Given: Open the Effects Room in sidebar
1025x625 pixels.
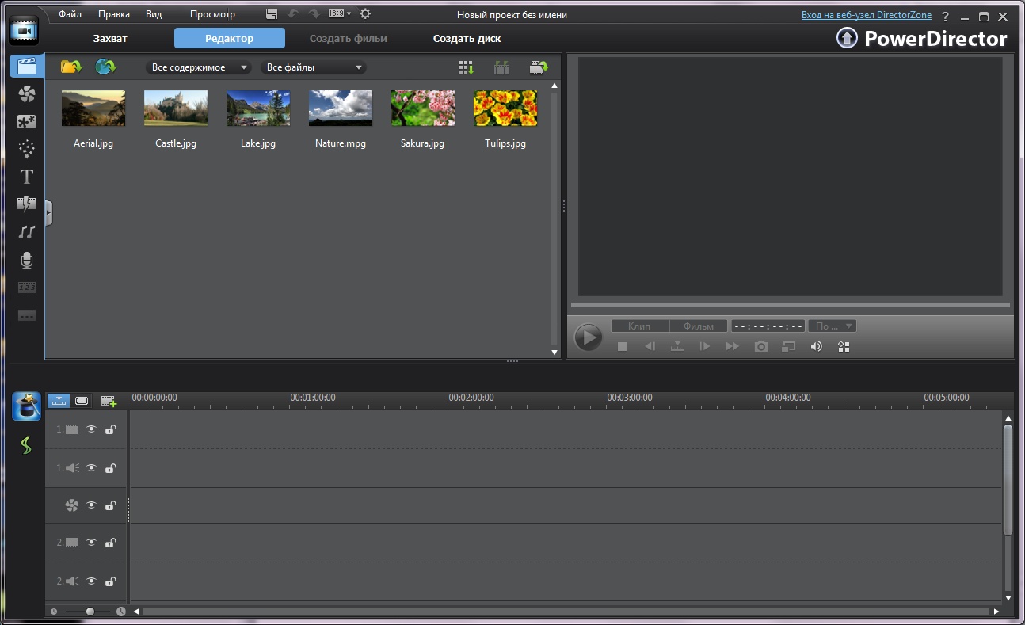Looking at the screenshot, I should point(27,94).
